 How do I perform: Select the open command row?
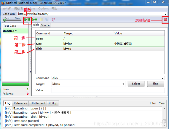coord(100,39)
